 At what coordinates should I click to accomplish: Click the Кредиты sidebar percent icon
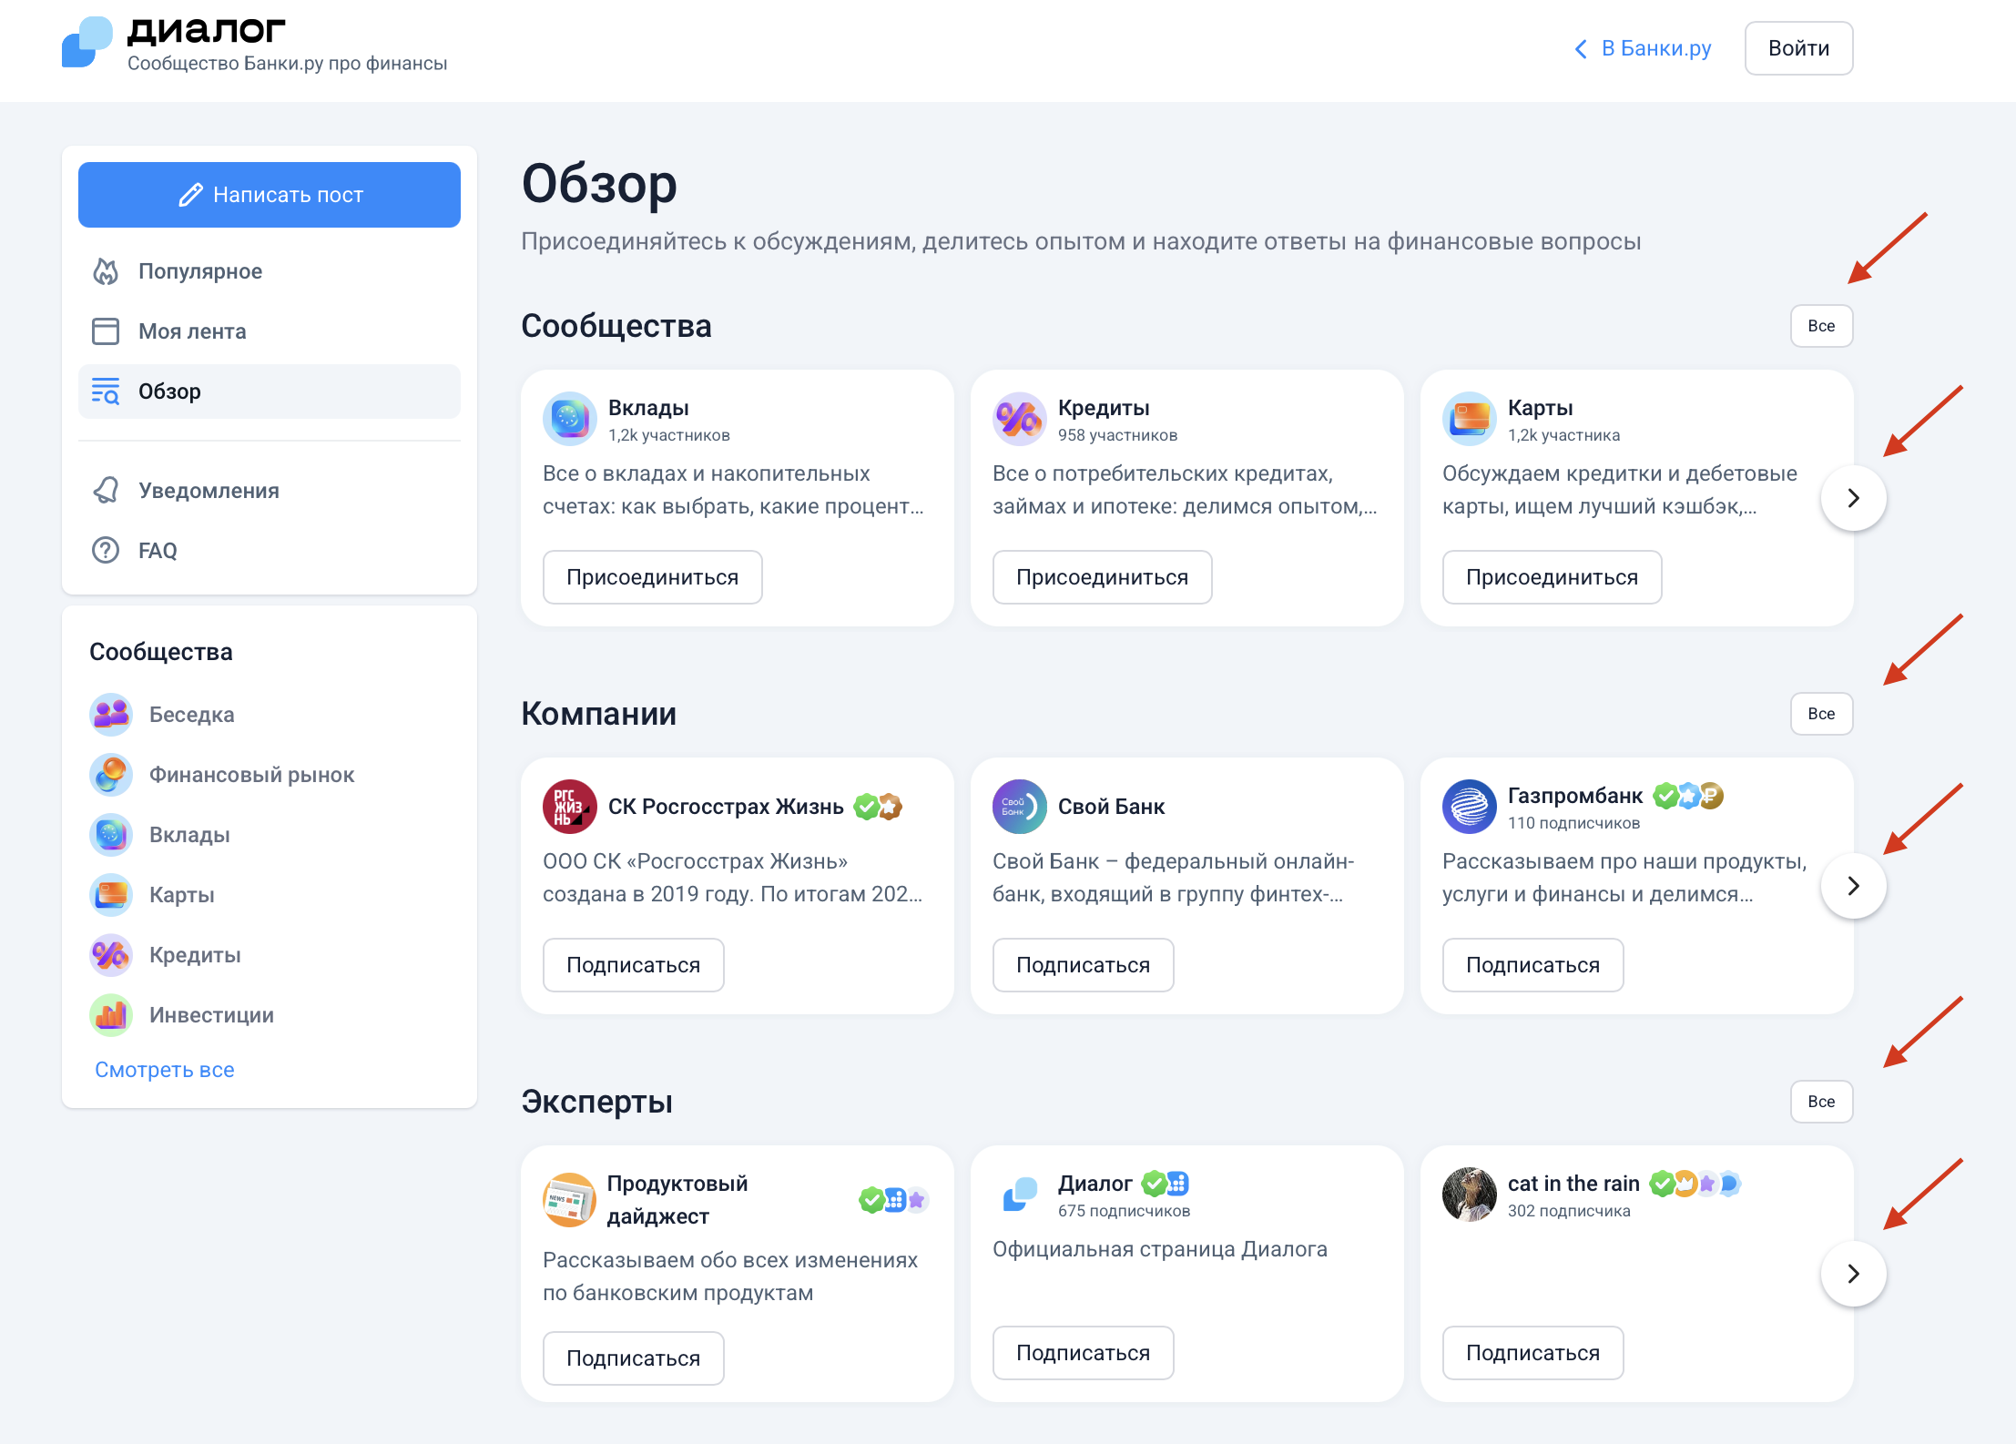[x=111, y=955]
